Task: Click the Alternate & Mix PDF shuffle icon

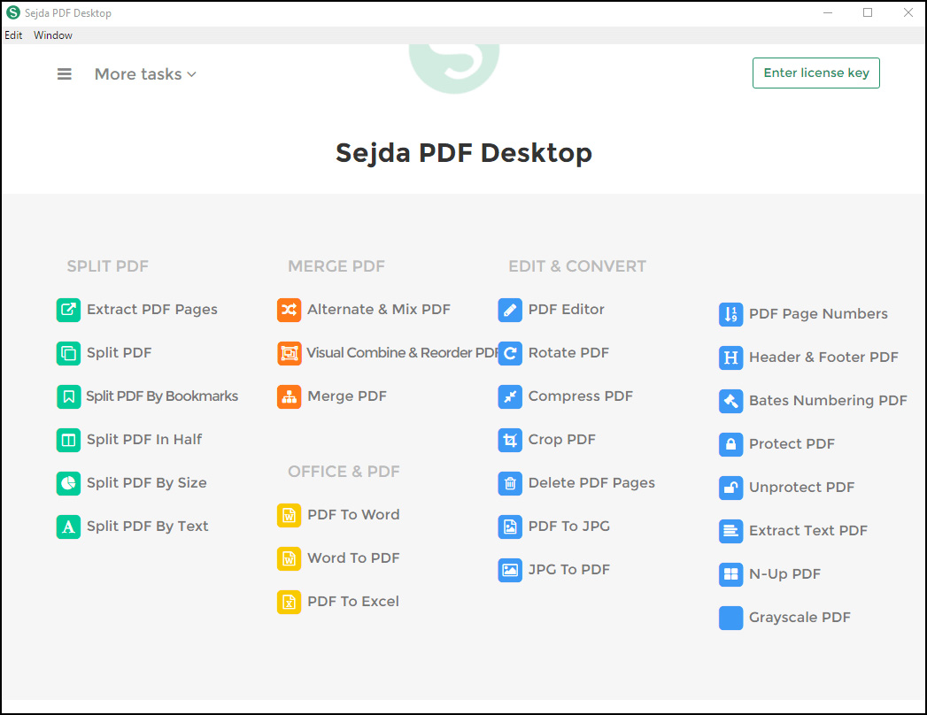Action: 290,310
